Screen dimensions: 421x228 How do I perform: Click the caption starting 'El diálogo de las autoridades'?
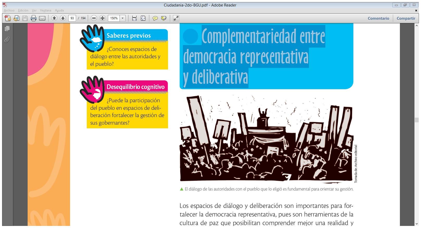click(269, 189)
